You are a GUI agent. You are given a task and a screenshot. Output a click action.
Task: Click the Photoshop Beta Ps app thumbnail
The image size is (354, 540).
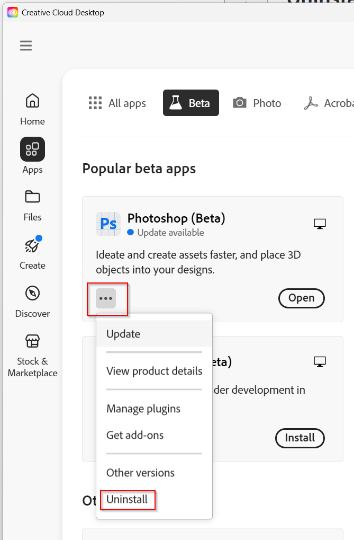(108, 224)
